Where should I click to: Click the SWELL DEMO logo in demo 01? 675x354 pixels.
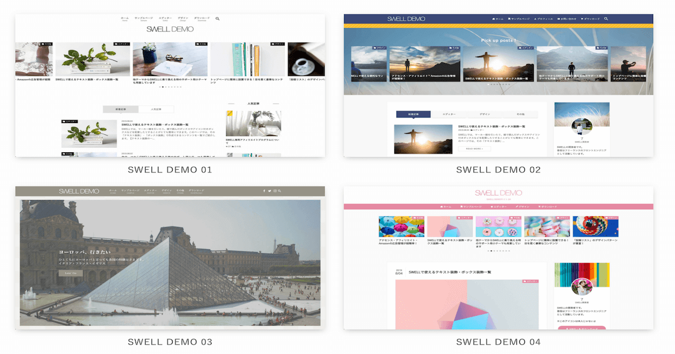tap(170, 29)
